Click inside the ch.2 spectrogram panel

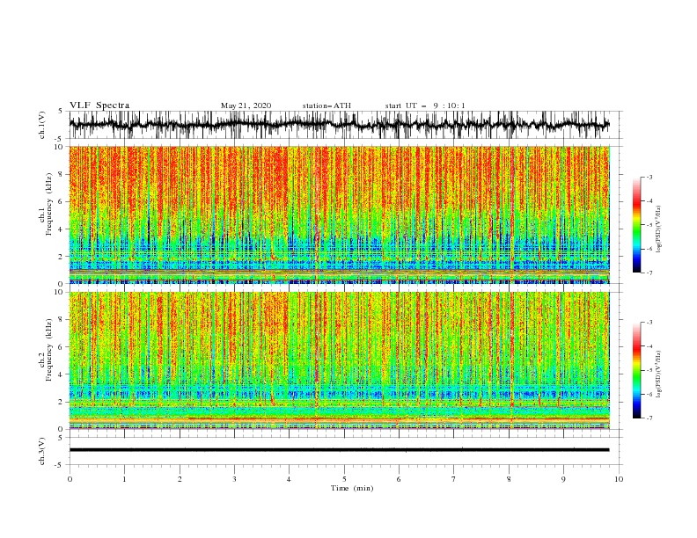(339, 360)
